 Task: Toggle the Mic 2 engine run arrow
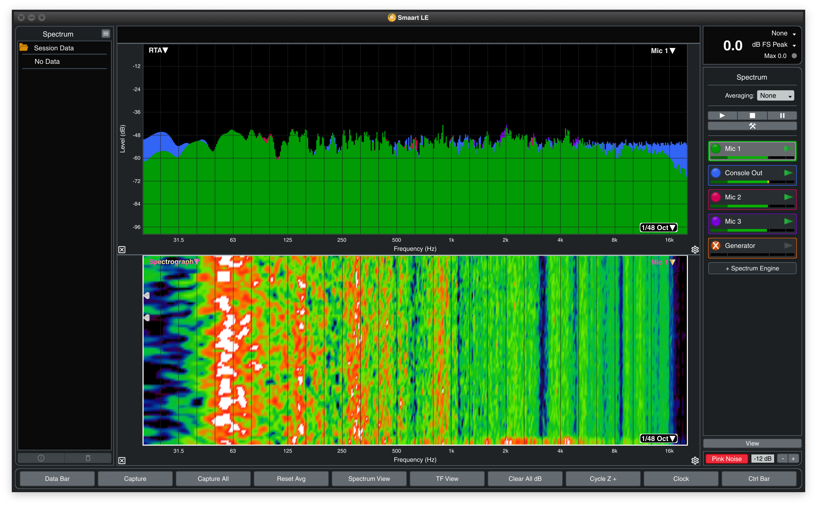[x=788, y=197]
